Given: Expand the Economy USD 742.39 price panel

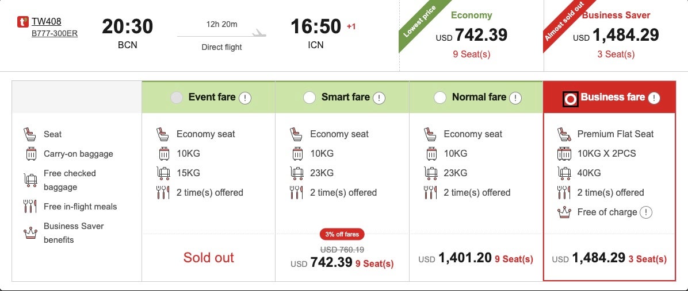Looking at the screenshot, I should (x=471, y=36).
